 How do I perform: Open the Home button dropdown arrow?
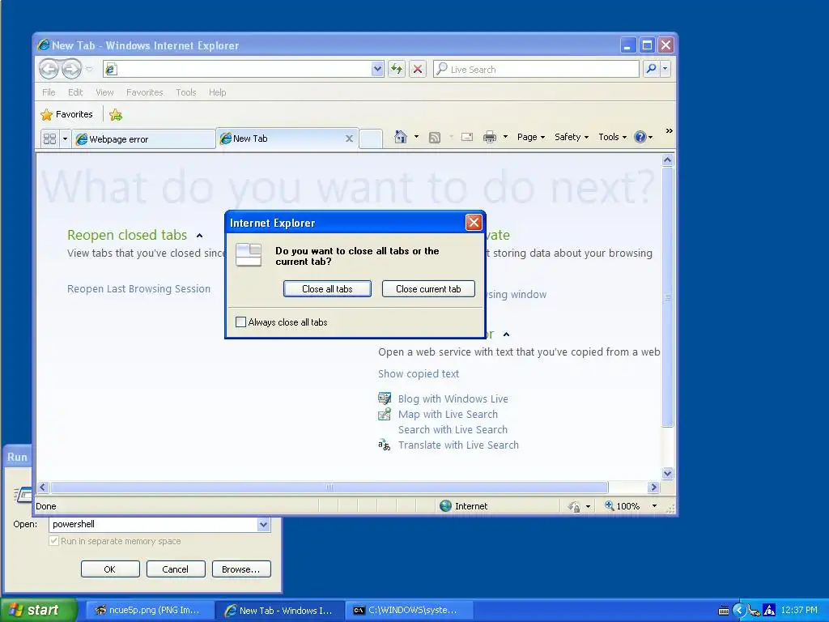click(416, 137)
